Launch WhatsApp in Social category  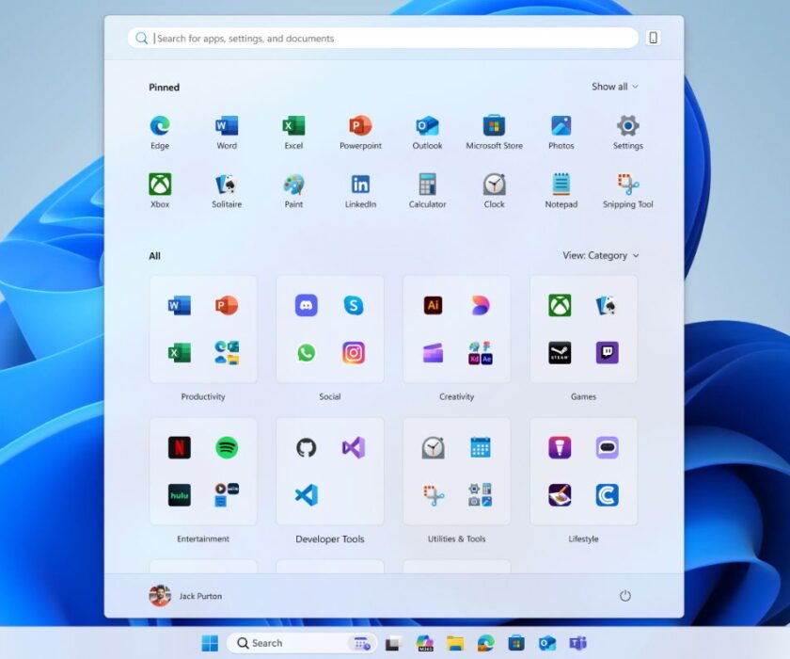(307, 352)
